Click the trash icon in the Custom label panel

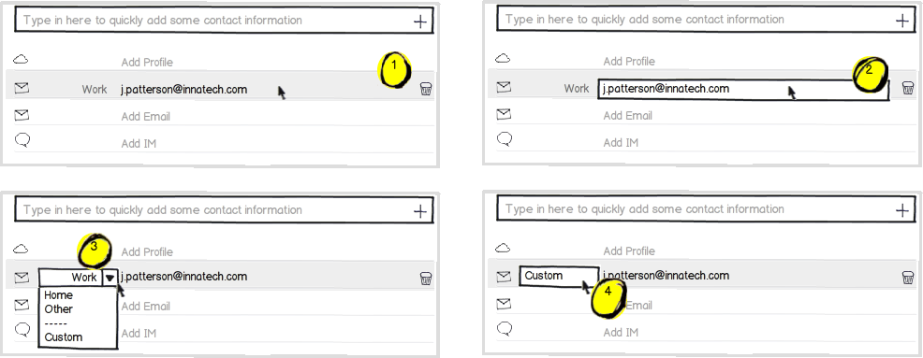[x=908, y=277]
